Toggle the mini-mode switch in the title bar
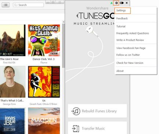 (x=122, y=3)
